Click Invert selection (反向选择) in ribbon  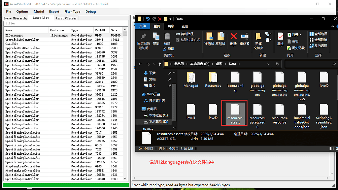click(x=319, y=46)
